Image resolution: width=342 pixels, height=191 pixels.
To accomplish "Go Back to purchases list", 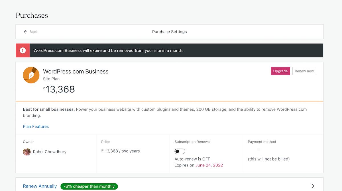I will coord(30,32).
